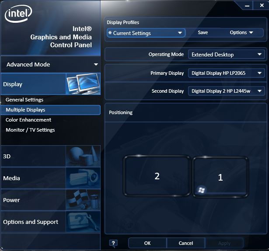Open Monitor / TV Settings
269x251 pixels.
pos(30,130)
